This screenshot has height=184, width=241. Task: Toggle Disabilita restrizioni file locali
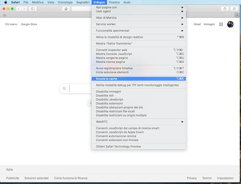coord(139,111)
